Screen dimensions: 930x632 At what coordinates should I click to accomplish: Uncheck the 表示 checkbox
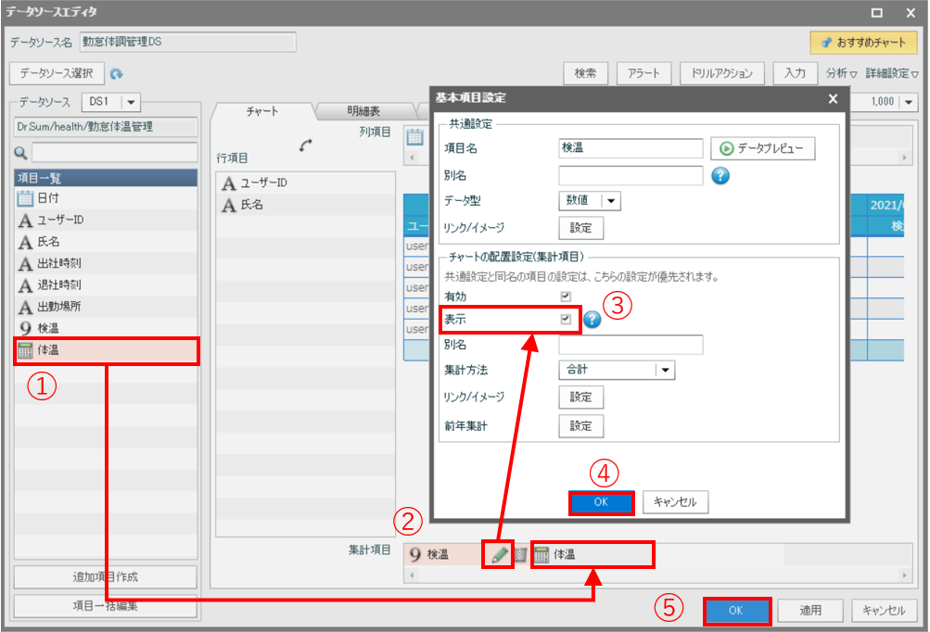(x=566, y=320)
